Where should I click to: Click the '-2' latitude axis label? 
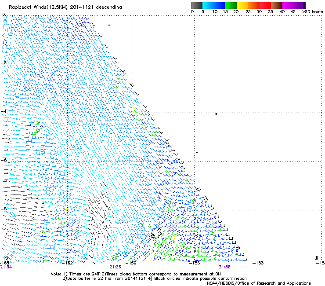4,63
